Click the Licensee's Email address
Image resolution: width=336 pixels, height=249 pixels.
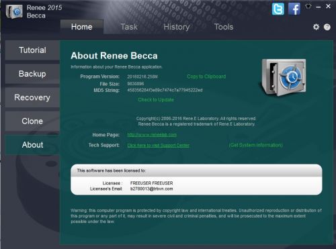coord(152,189)
